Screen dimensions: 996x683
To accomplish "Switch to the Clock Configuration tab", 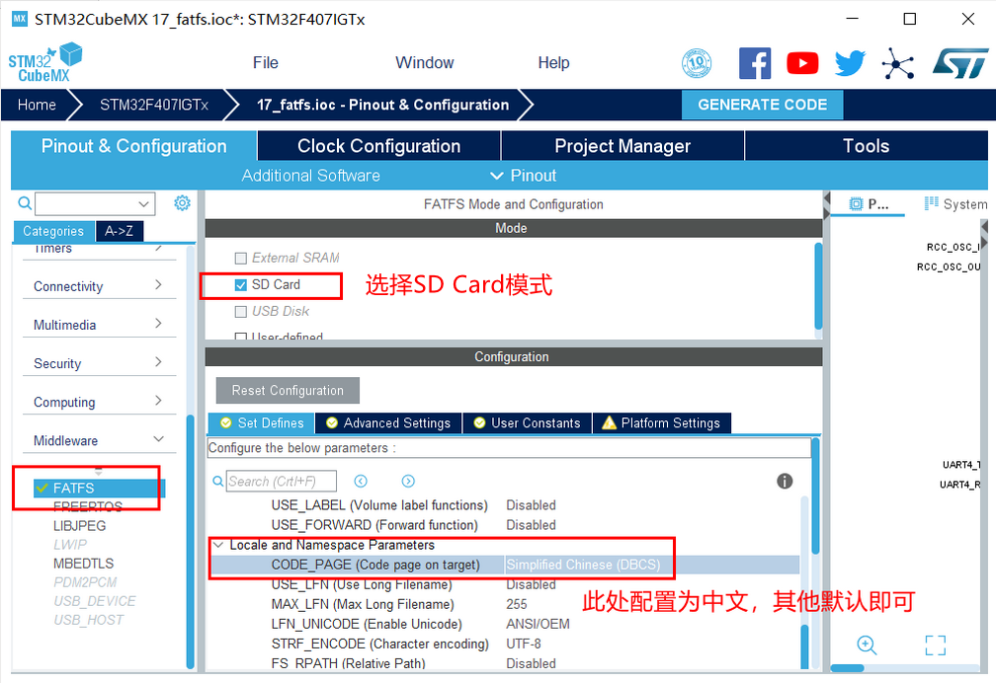I will click(x=378, y=146).
